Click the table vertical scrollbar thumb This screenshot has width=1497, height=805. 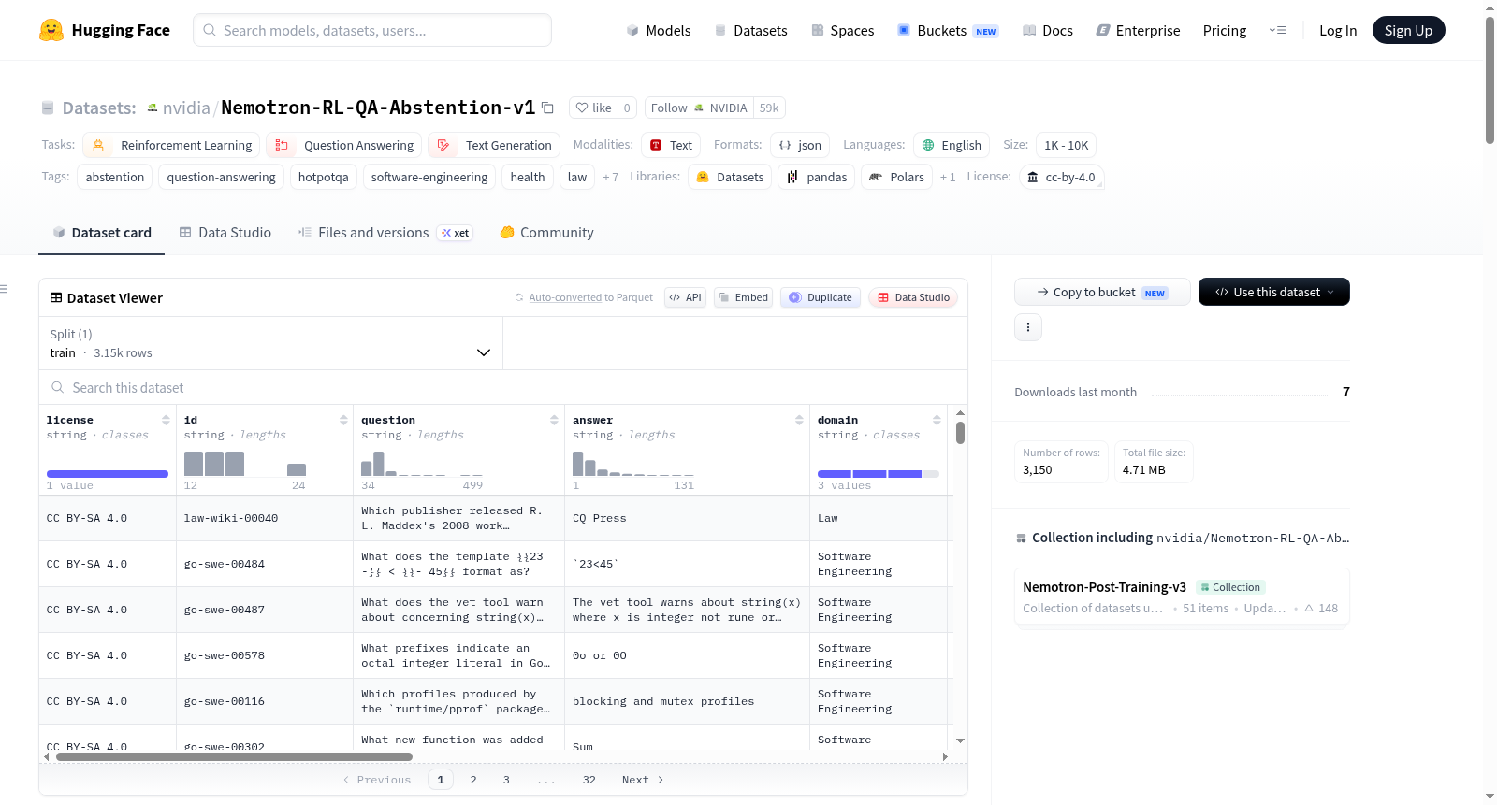(960, 433)
